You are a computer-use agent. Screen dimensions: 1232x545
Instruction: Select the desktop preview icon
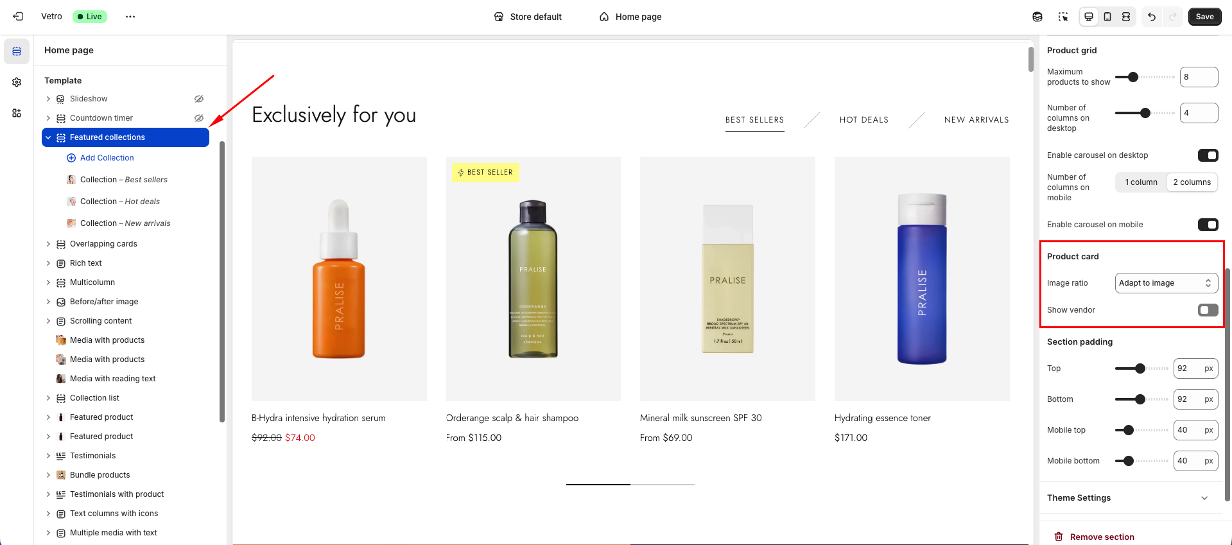coord(1089,17)
